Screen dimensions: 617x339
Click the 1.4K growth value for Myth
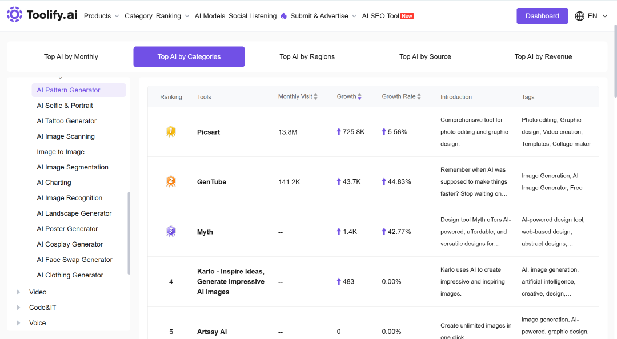click(350, 232)
